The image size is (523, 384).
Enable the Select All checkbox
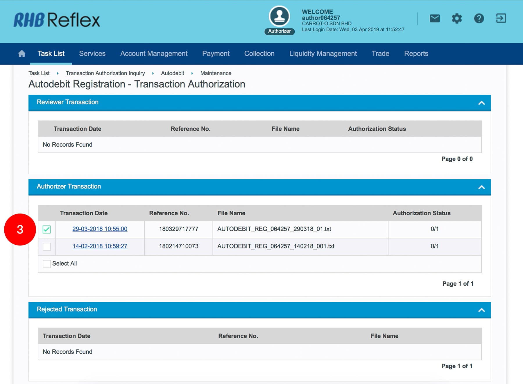[46, 264]
